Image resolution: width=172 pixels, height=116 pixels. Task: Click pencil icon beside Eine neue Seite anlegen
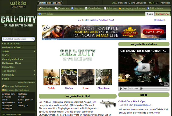3,86
